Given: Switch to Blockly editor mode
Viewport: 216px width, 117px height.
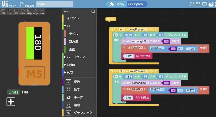Looking at the screenshot, I should coord(116,4).
